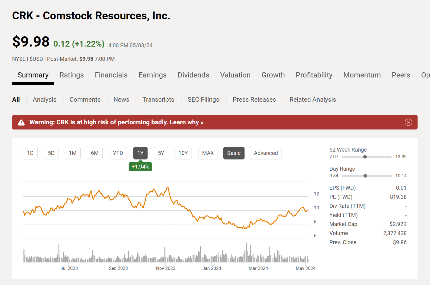This screenshot has height=285, width=430.
Task: Select the 1D chart range
Action: pyautogui.click(x=30, y=153)
